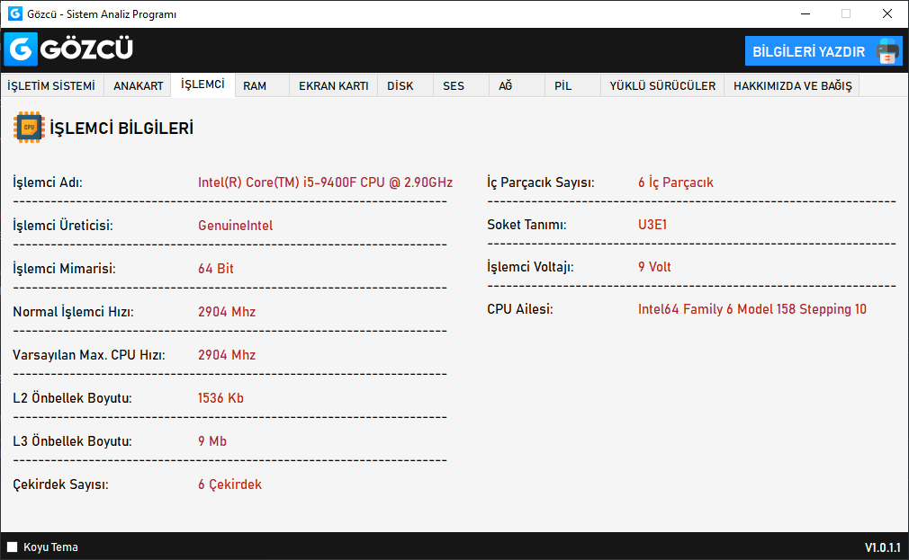Click the İç Parçacık Sayısı label
This screenshot has height=560, width=909.
(x=541, y=182)
